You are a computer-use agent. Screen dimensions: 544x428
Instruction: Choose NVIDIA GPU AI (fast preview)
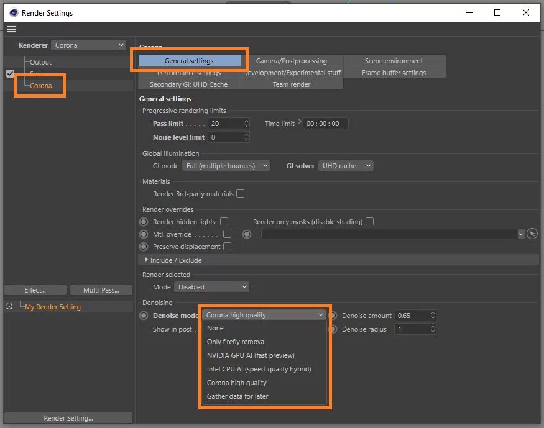[x=264, y=355]
